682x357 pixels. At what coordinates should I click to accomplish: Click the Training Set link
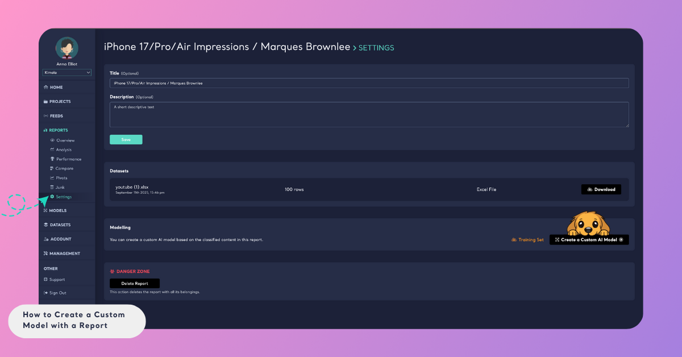[x=527, y=240]
